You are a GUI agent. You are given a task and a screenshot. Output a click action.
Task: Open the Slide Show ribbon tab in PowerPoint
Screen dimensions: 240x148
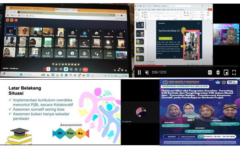[x=164, y=10]
